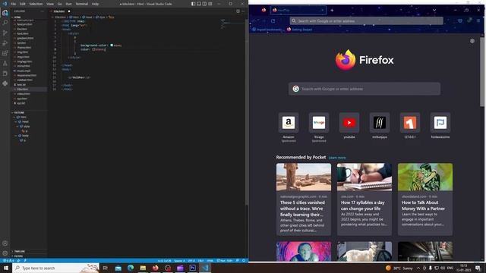Image resolution: width=486 pixels, height=273 pixels.
Task: Click the HTML language mode in status bar
Action: (x=210, y=261)
